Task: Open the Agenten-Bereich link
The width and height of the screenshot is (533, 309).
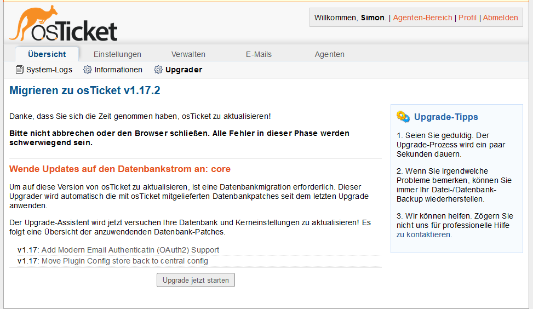Action: (x=422, y=18)
